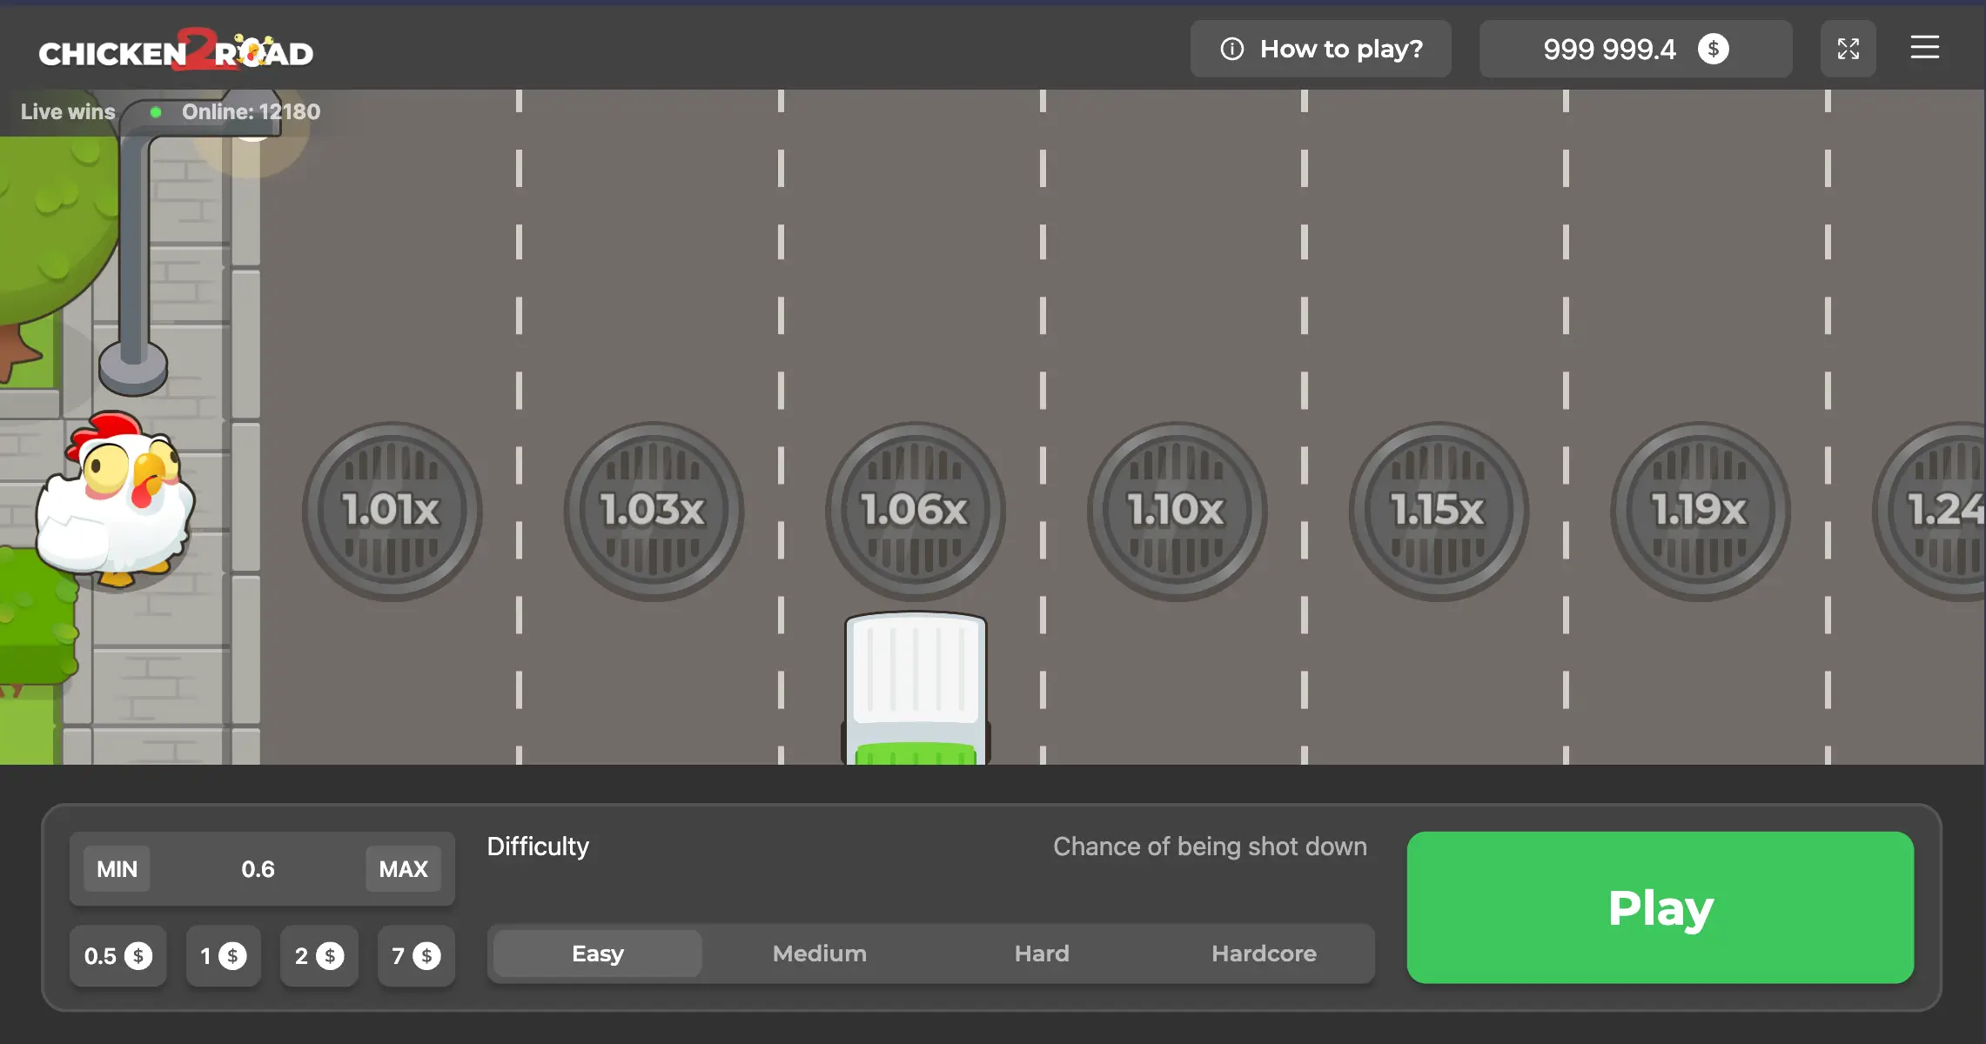
Task: Select Easy difficulty
Action: coord(597,954)
